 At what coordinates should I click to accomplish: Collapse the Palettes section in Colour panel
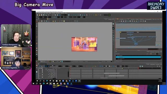(x=116, y=54)
